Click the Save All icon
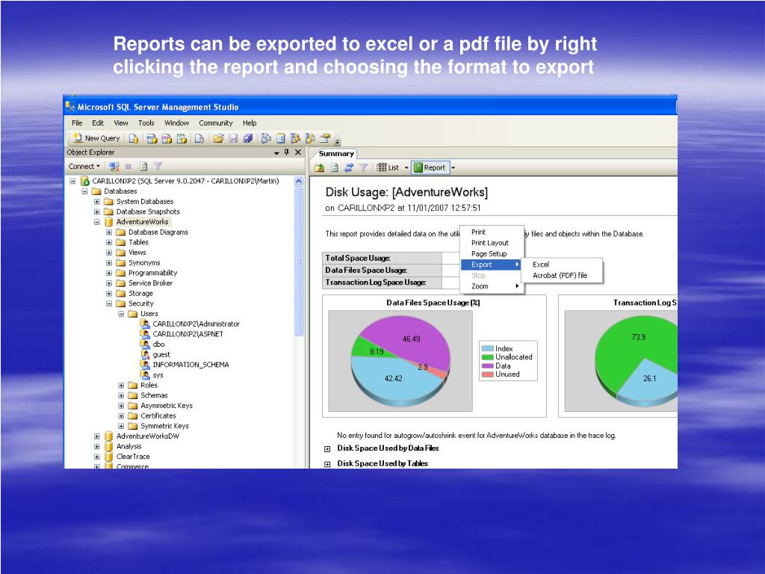Screen dimensions: 765x574 coord(248,138)
